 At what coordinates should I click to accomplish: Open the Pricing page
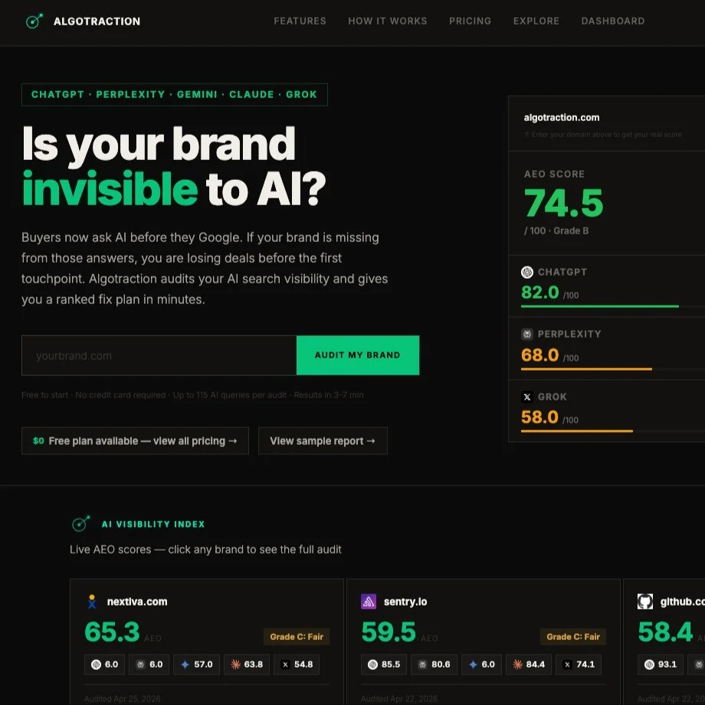pyautogui.click(x=470, y=21)
